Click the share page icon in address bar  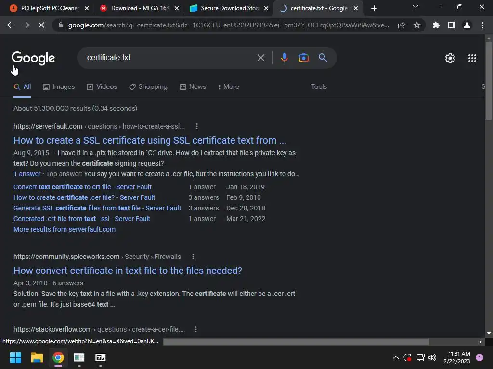402,25
